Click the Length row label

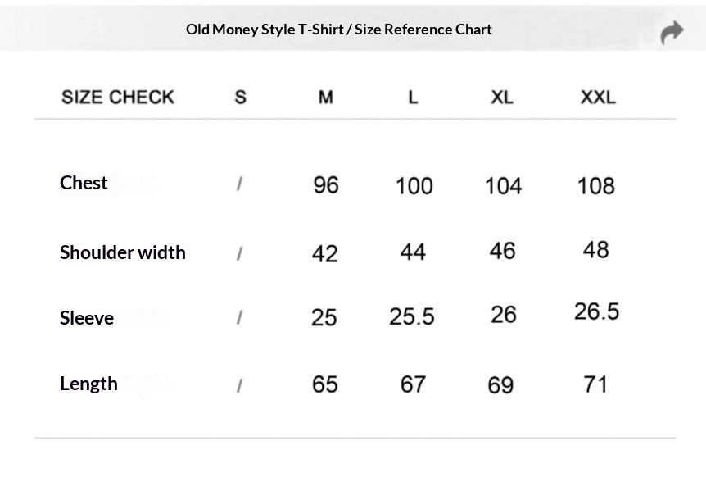click(x=88, y=384)
